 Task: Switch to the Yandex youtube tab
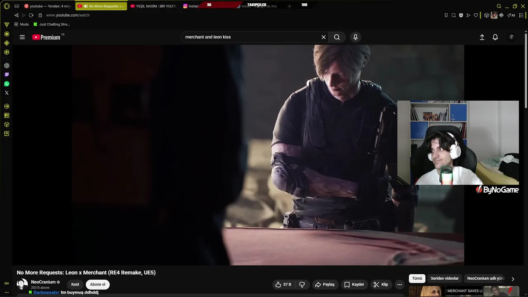[x=47, y=6]
